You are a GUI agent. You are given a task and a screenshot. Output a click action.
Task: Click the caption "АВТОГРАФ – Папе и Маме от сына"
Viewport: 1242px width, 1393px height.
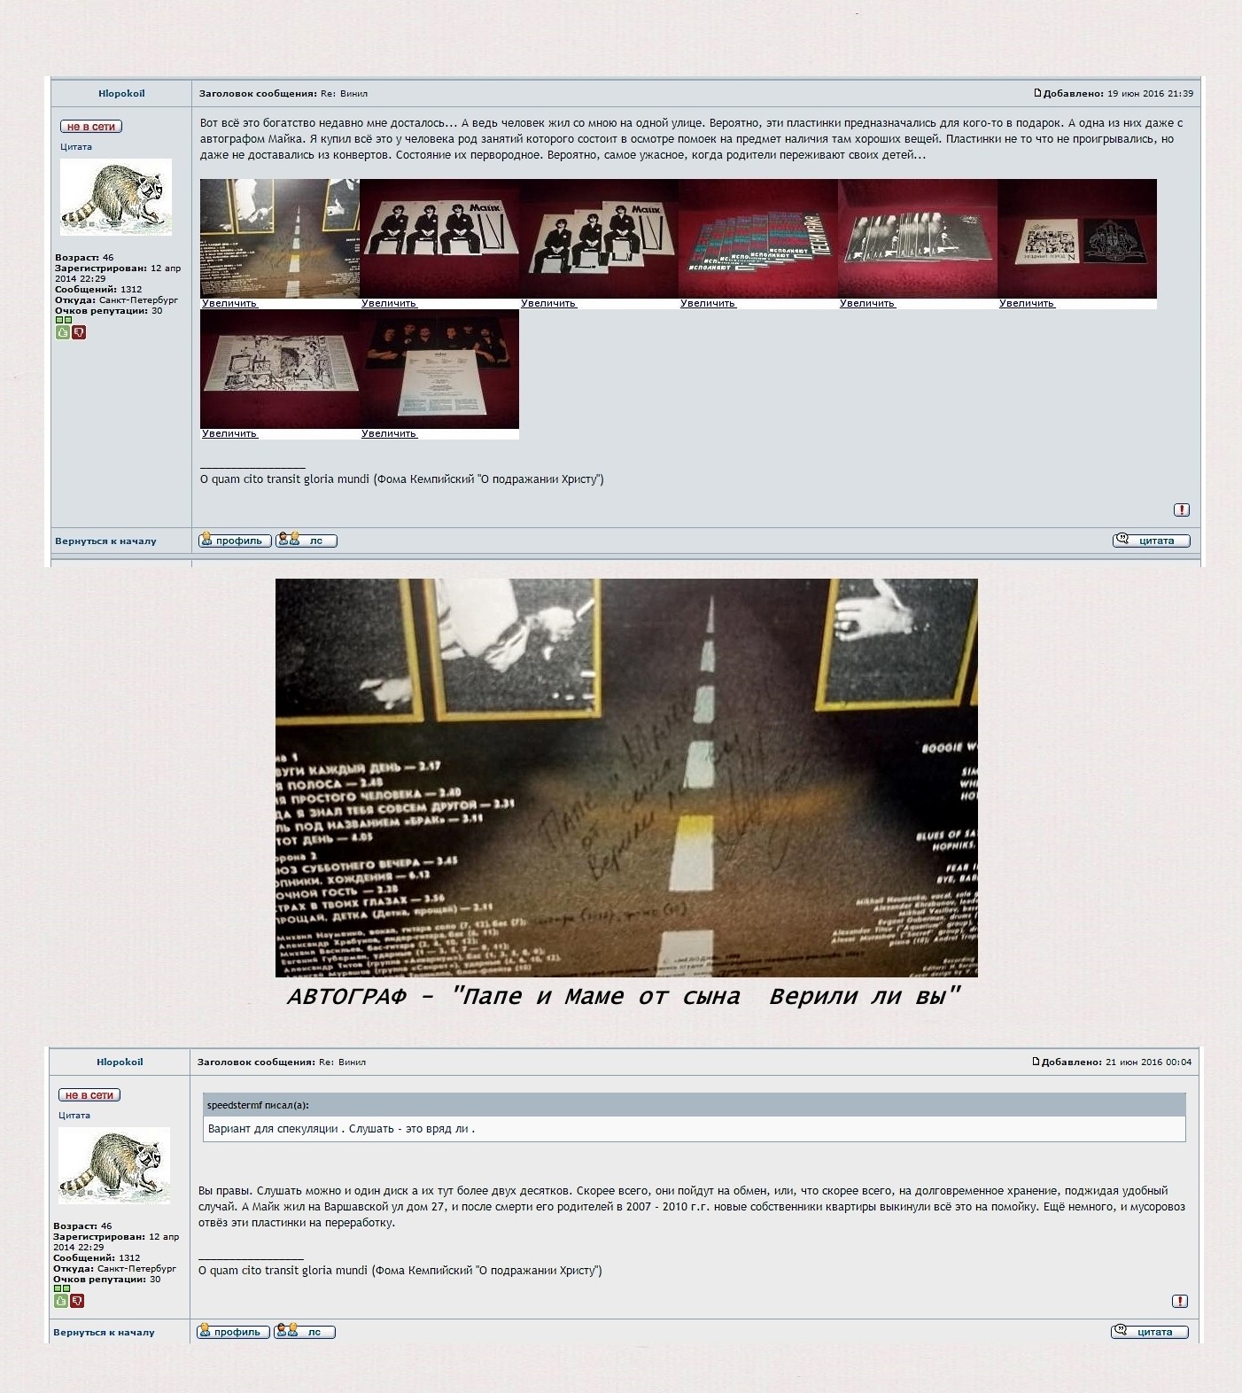click(x=624, y=997)
